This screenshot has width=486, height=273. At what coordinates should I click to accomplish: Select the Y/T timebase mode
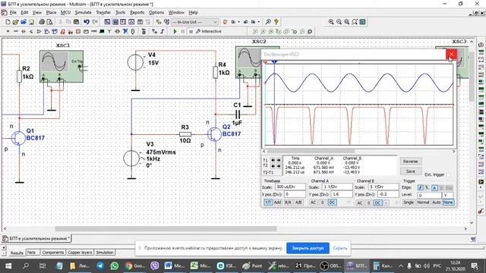268,202
